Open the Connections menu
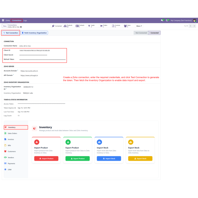The width and height of the screenshot is (198, 198). tap(17, 20)
